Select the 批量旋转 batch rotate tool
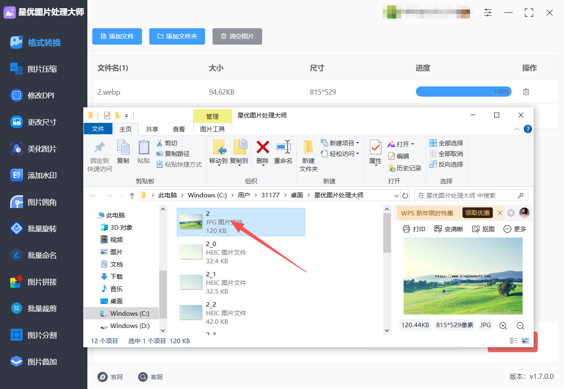 tap(34, 228)
